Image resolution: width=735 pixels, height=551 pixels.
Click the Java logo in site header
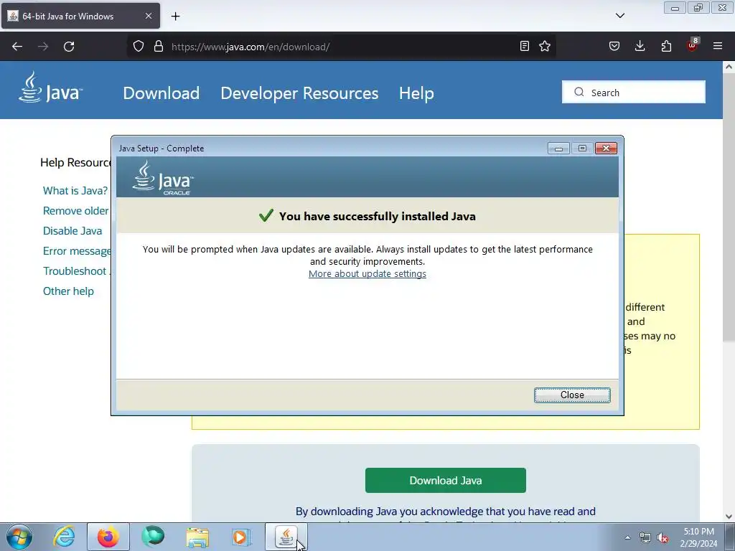pyautogui.click(x=50, y=88)
